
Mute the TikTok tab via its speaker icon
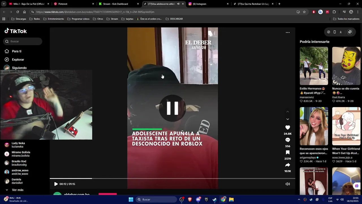pos(178,4)
